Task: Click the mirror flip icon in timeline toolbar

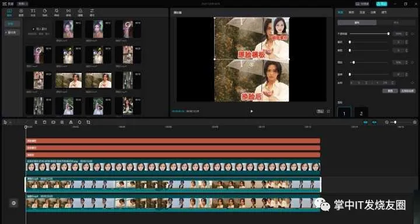Action: [x=71, y=122]
